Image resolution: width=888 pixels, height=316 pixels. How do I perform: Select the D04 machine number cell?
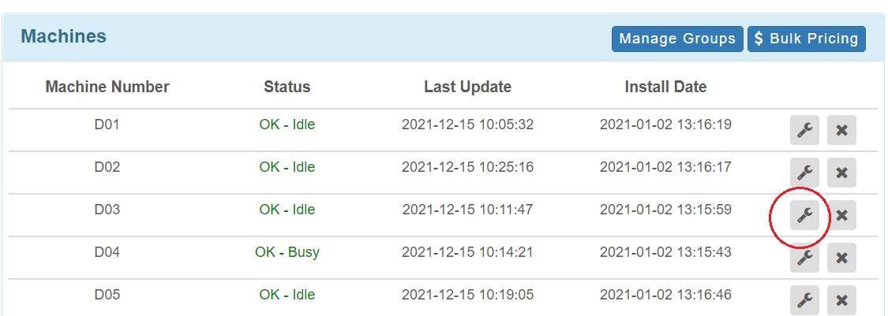click(107, 251)
